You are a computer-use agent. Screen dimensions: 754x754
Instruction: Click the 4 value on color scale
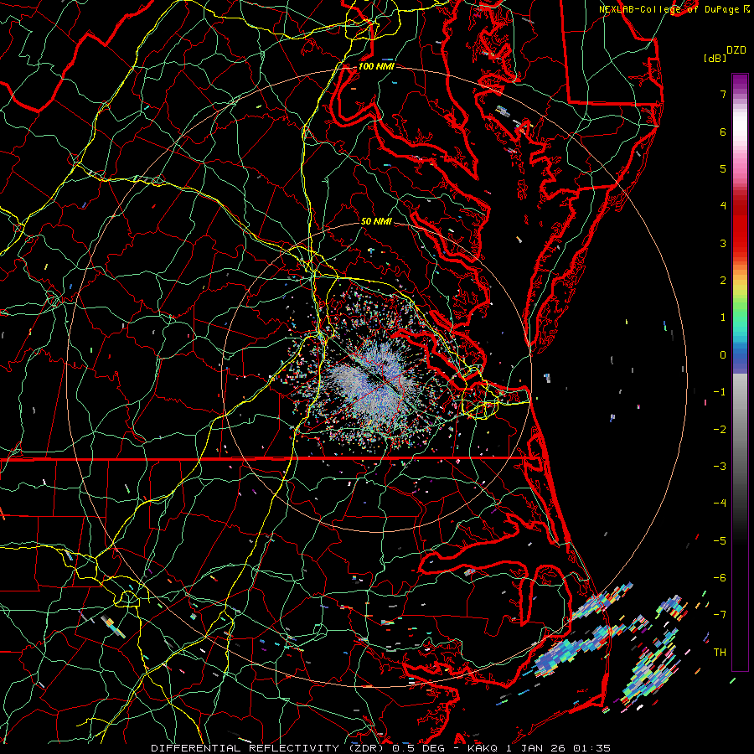(723, 206)
